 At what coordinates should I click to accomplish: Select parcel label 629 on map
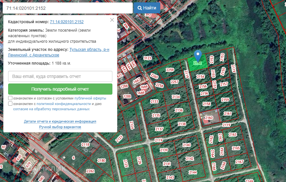click(28, 165)
